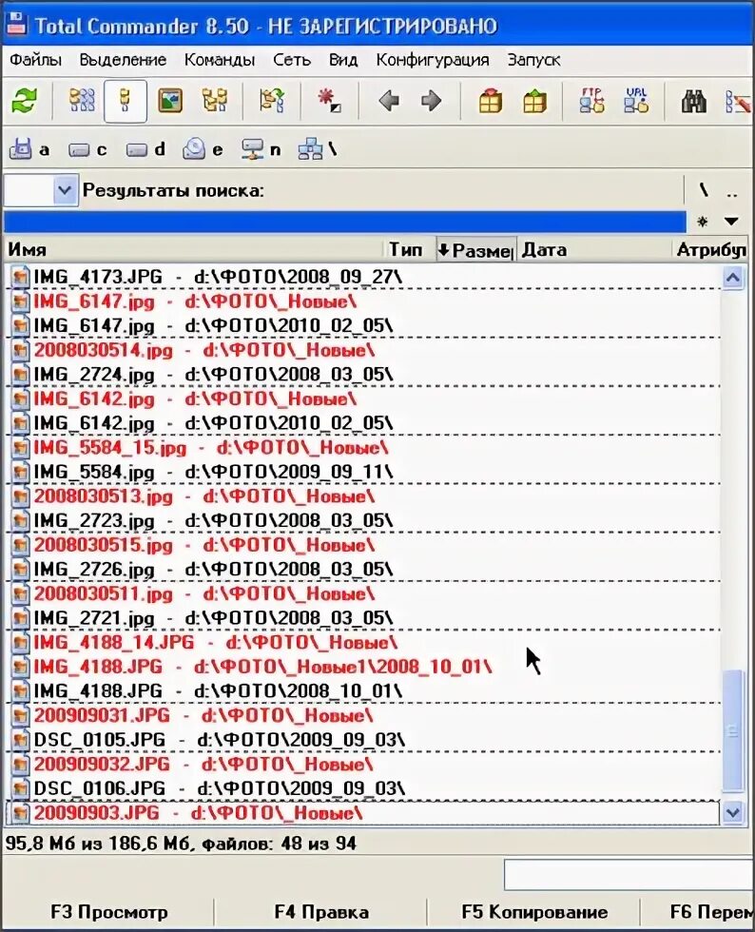Open FTP connect toolbar icon
Image resolution: width=755 pixels, height=932 pixels.
(592, 101)
